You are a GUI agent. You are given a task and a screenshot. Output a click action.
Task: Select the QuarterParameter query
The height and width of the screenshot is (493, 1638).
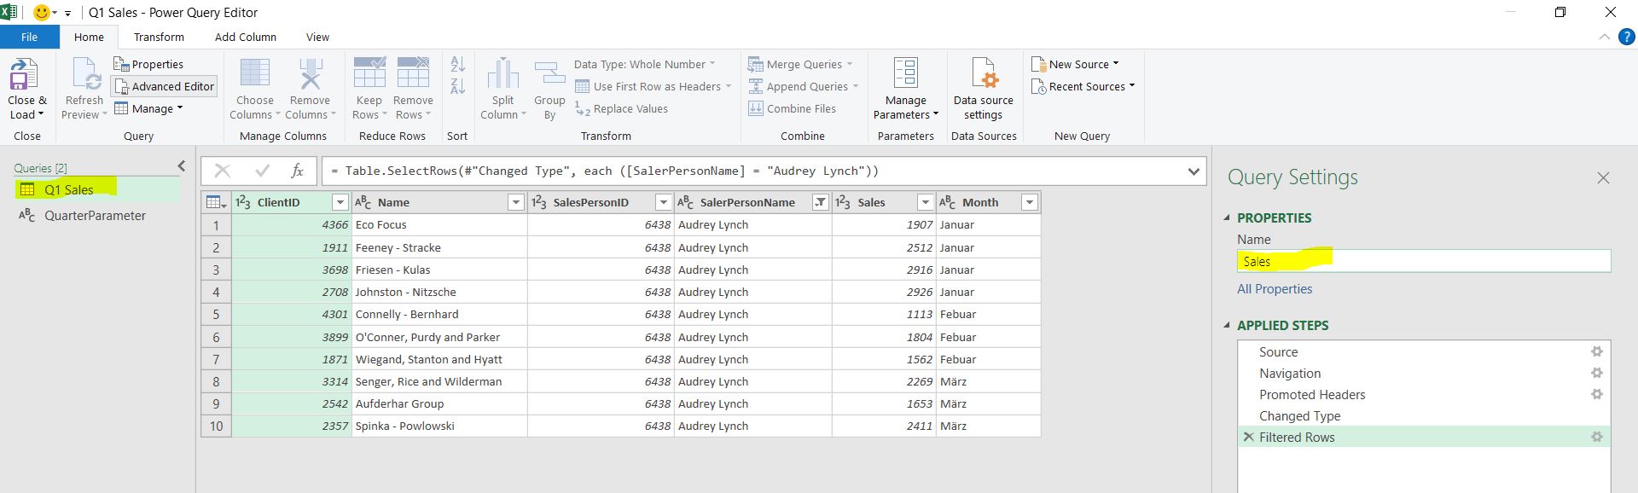coord(95,216)
